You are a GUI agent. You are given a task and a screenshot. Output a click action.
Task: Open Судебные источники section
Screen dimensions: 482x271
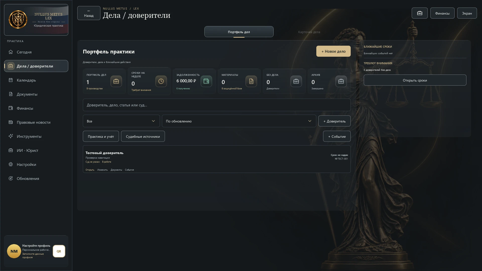(143, 137)
